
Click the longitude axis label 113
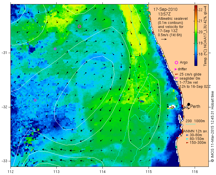pos(57,172)
